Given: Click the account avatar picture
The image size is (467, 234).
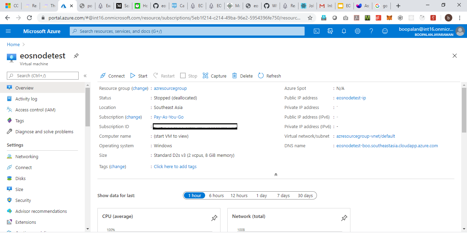Looking at the screenshot, I should [x=460, y=31].
